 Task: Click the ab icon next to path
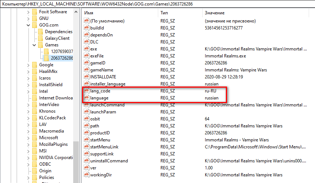point(87,126)
